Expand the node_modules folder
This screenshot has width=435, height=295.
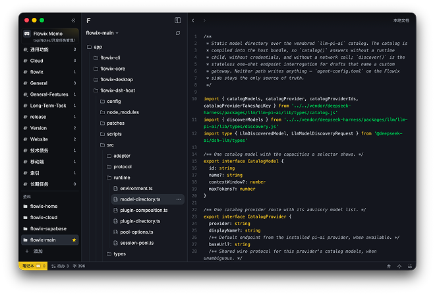click(119, 112)
